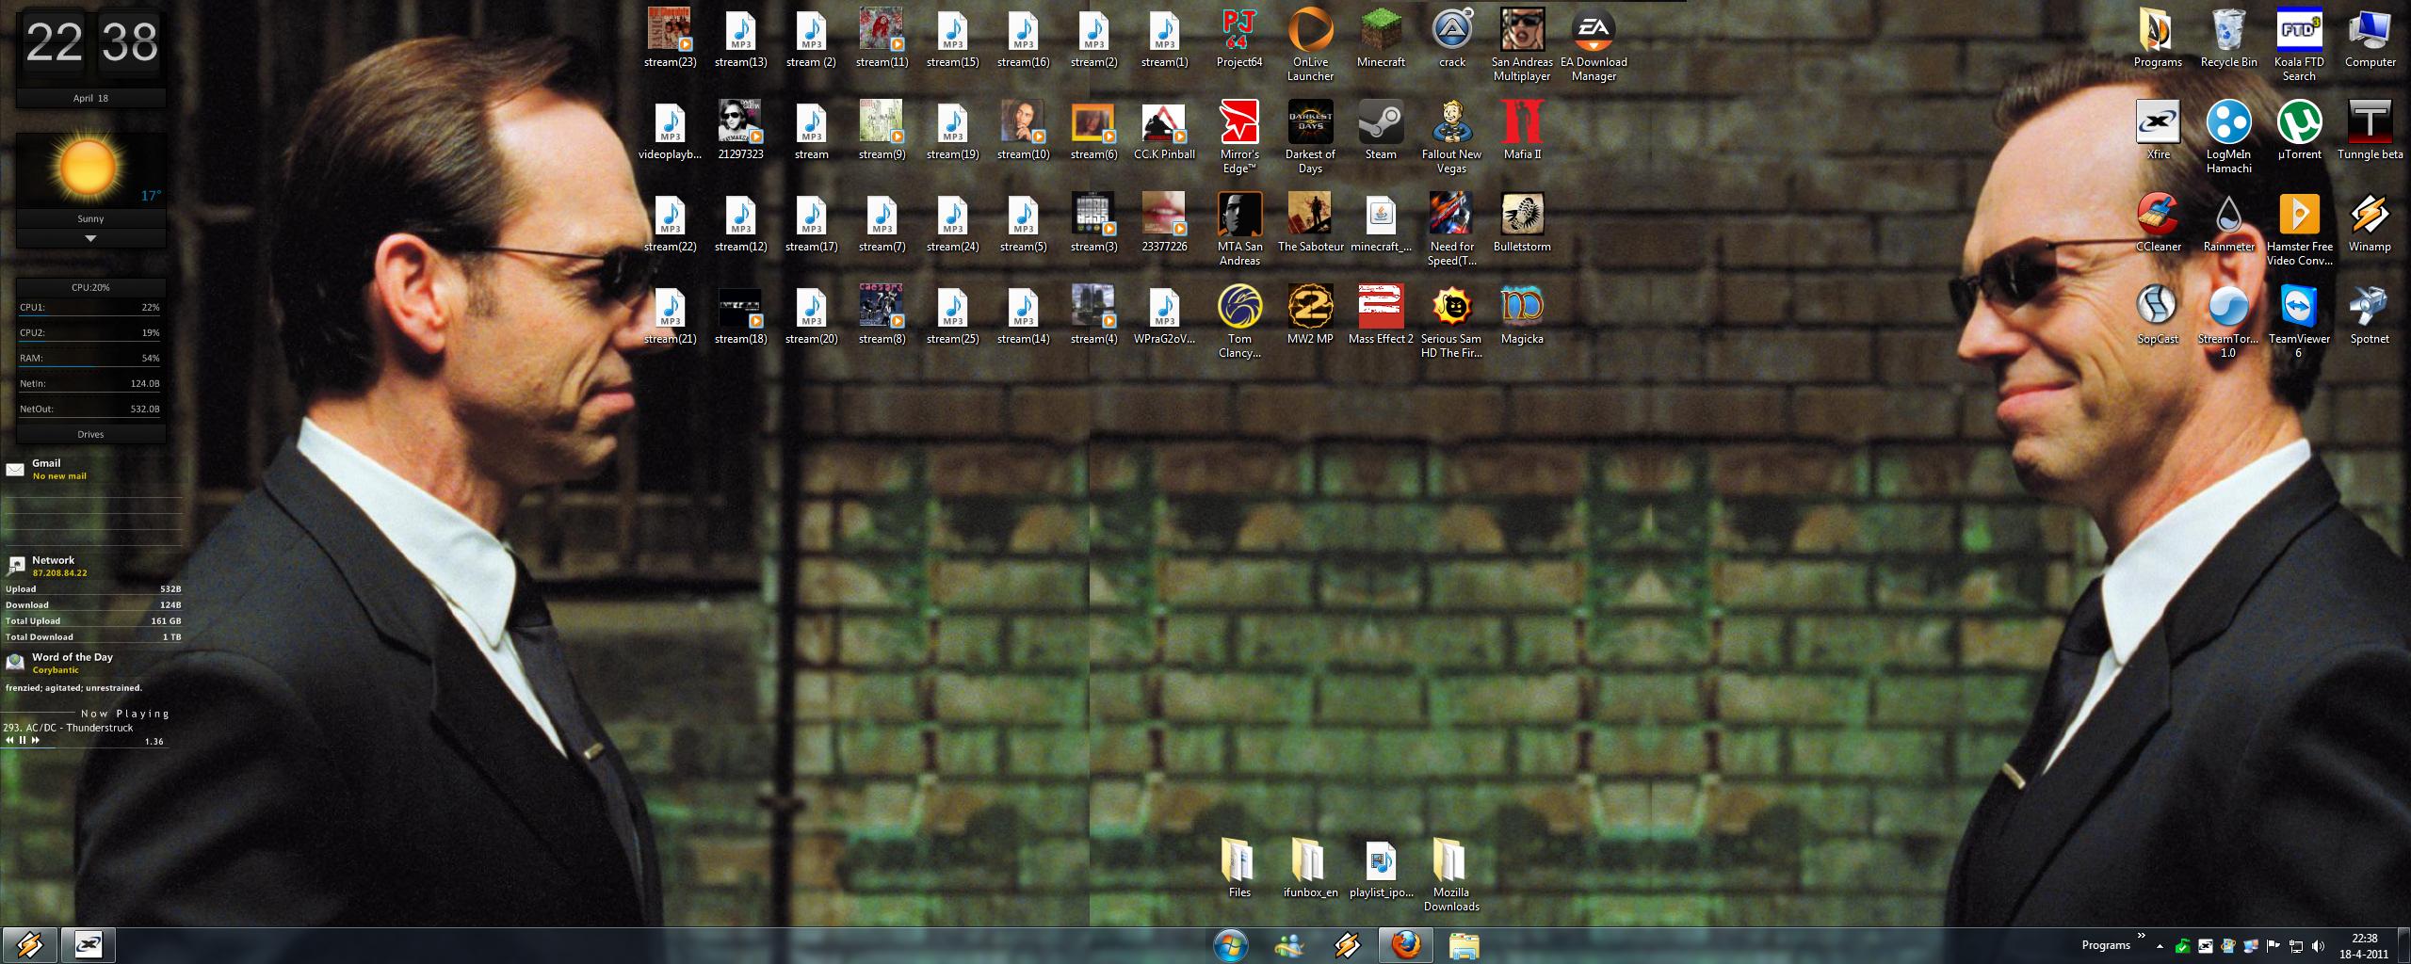2411x964 pixels.
Task: Open the taskbar clock showing 18-4-2011
Action: (2364, 946)
